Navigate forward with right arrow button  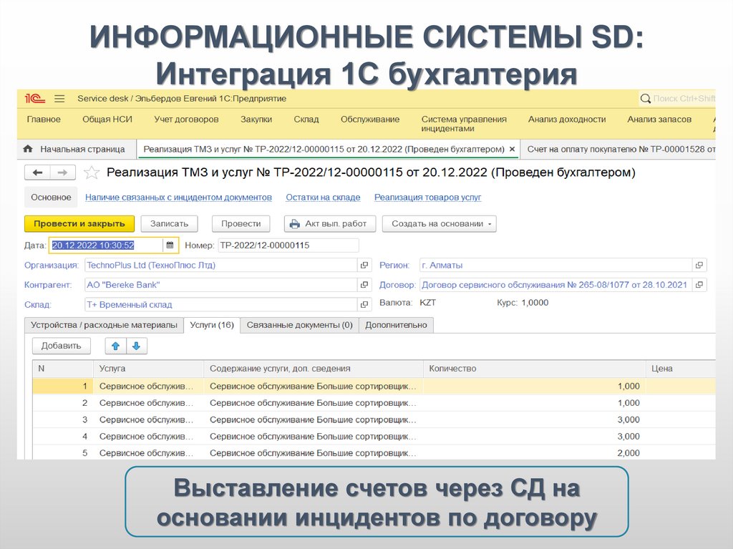[63, 173]
